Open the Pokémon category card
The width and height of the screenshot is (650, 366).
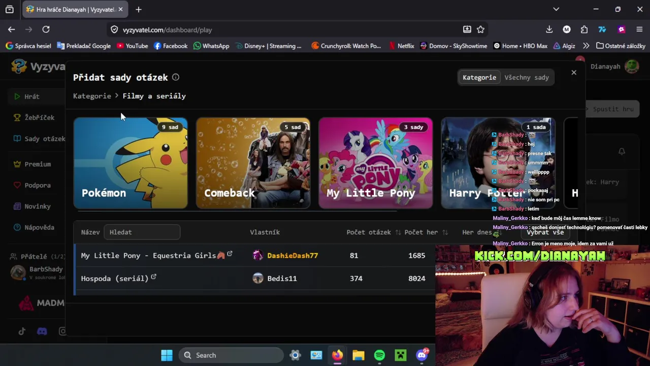[131, 163]
